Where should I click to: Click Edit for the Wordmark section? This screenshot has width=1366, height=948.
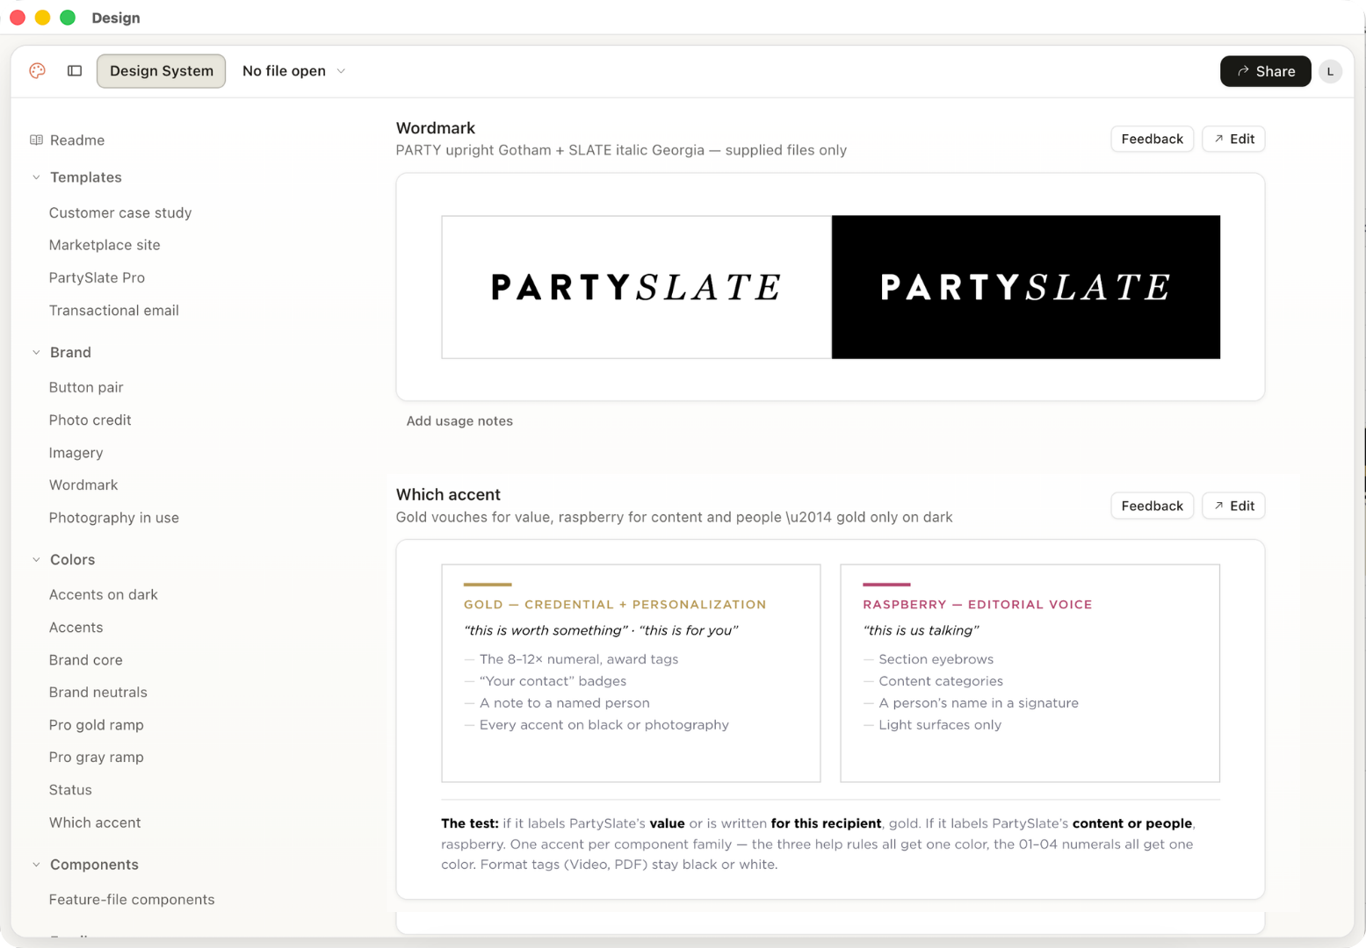[x=1233, y=139]
